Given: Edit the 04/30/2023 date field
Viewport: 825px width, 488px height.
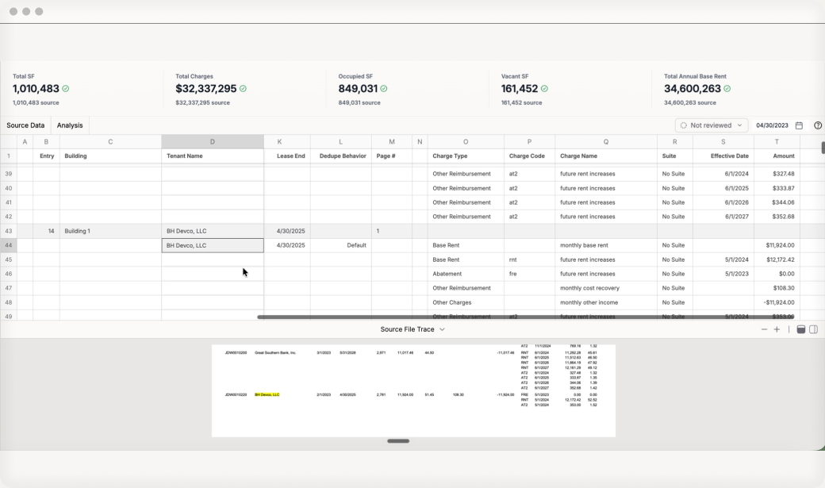Looking at the screenshot, I should pyautogui.click(x=772, y=125).
